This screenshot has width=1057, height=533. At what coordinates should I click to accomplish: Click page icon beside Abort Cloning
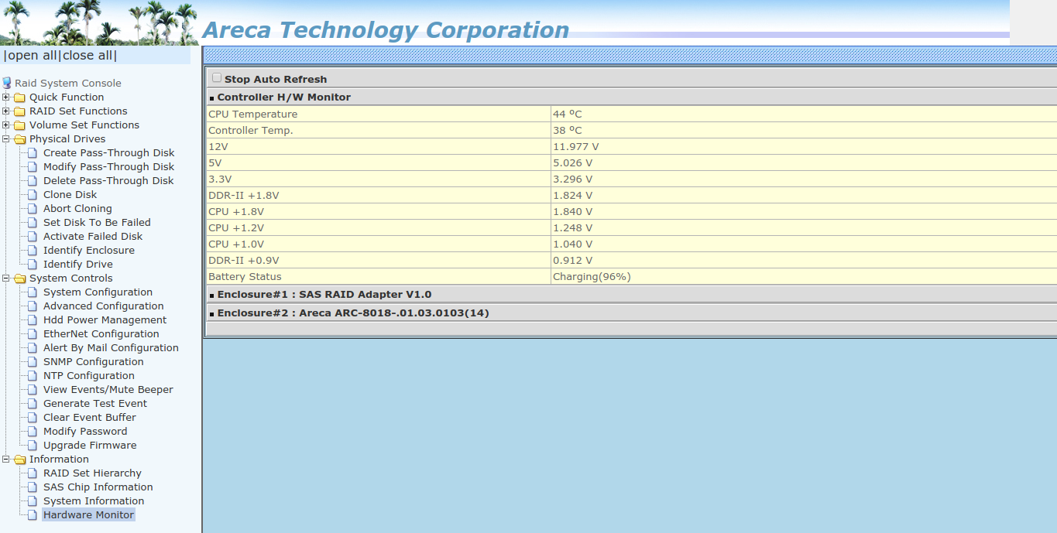click(32, 209)
